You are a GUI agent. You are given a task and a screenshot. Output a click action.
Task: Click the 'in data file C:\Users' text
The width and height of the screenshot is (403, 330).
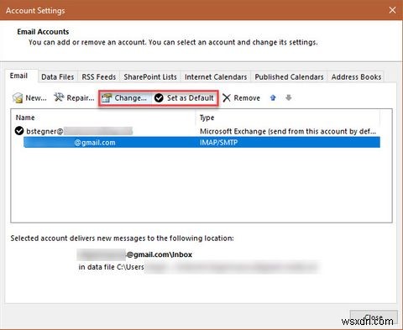tap(111, 267)
